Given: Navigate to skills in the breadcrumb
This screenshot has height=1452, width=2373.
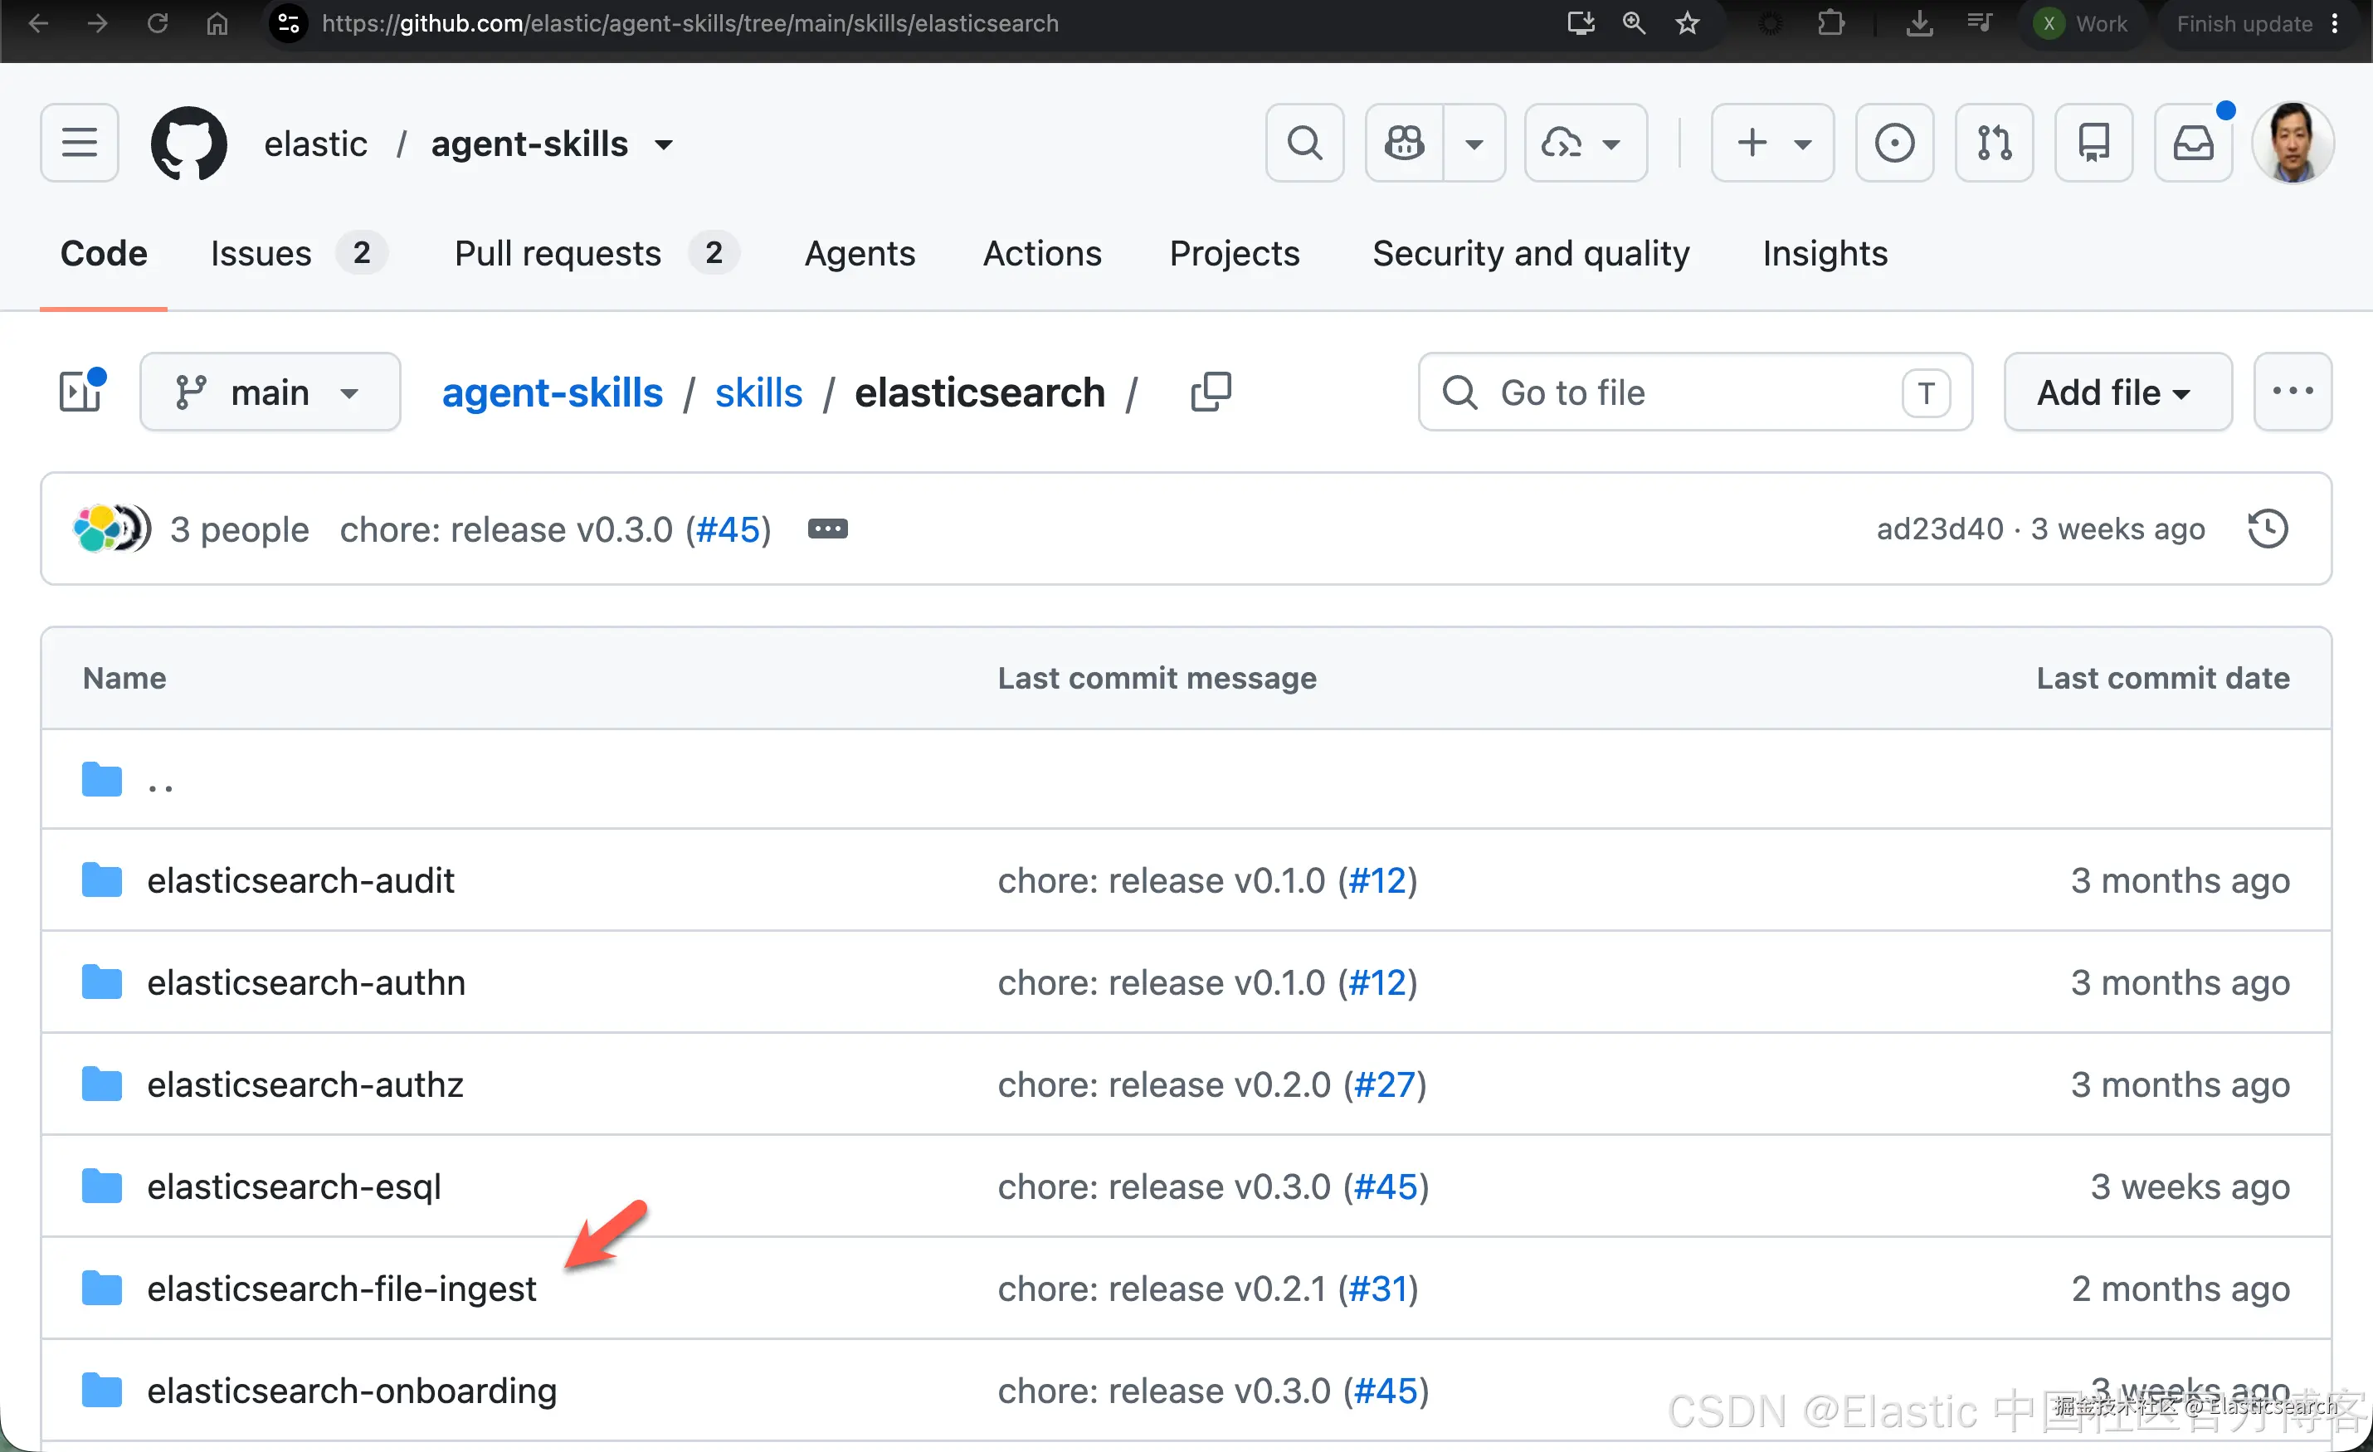Looking at the screenshot, I should tap(759, 392).
